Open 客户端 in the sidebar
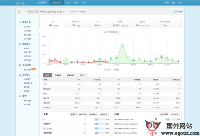Screen dimensions: 200x136 (27, 87)
